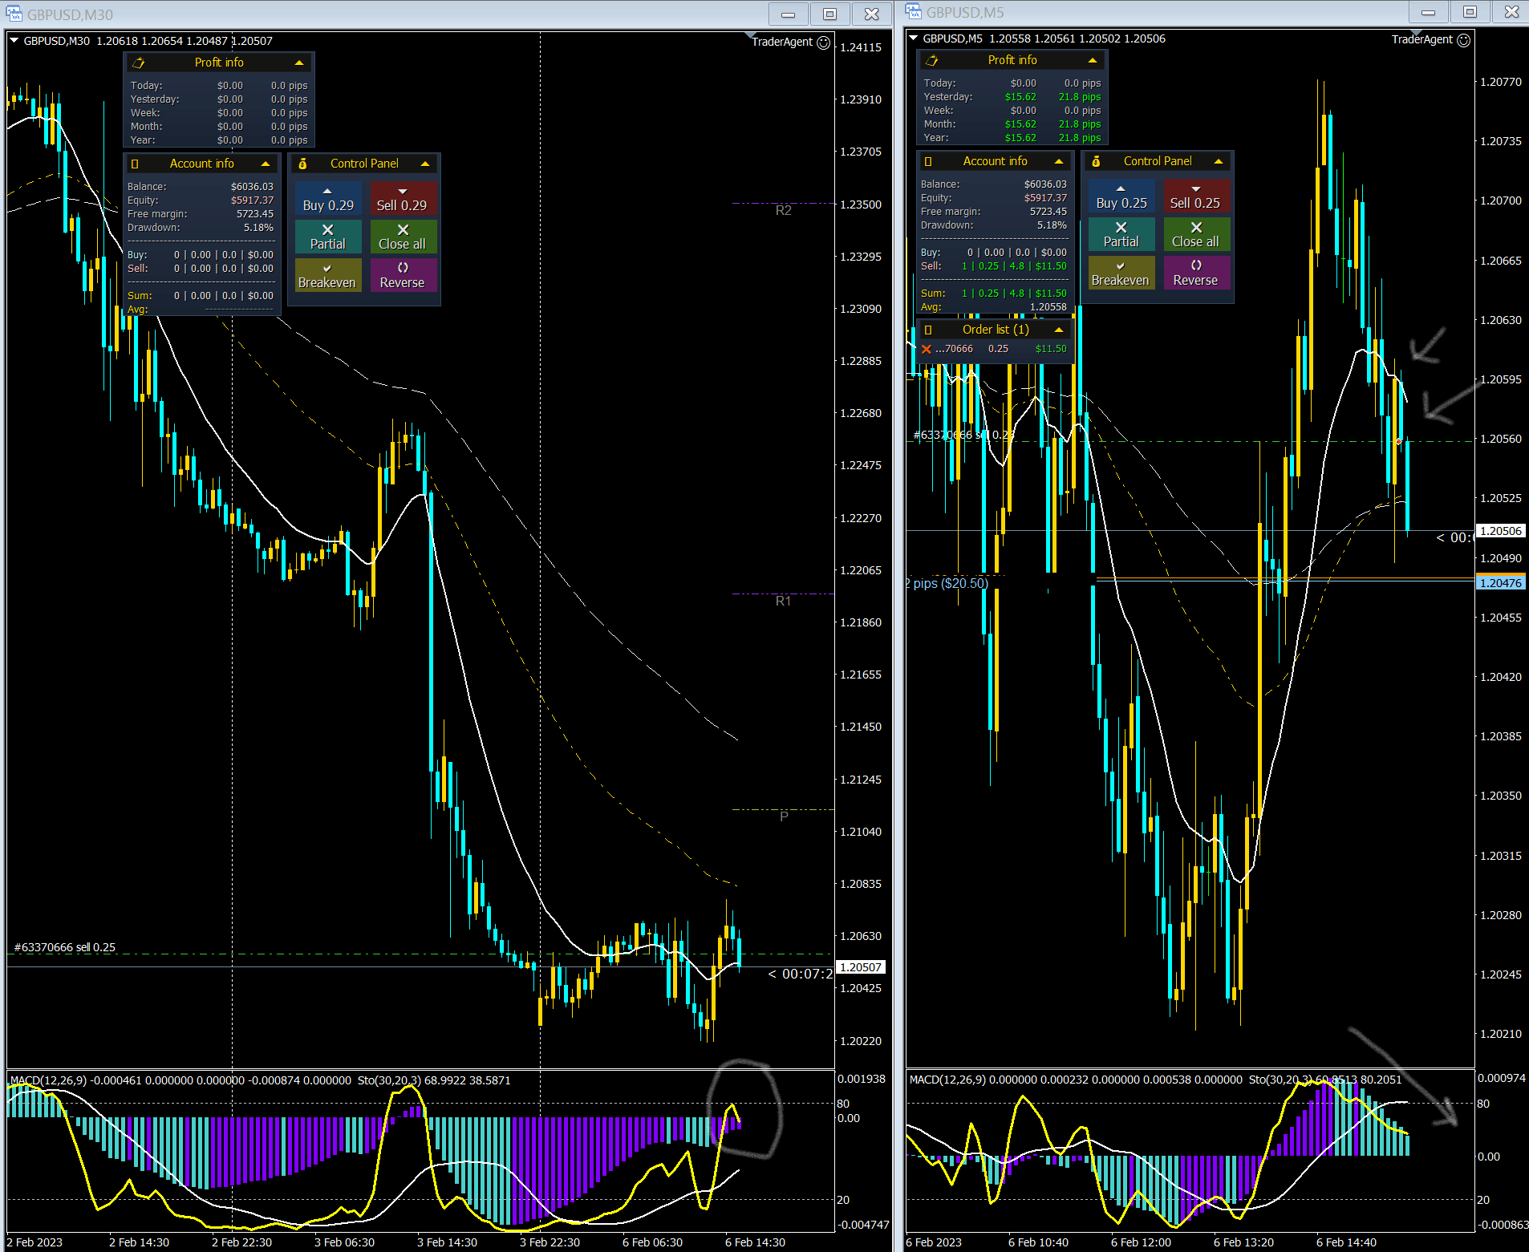Click Breakeven in M5 Control Panel

point(1121,273)
